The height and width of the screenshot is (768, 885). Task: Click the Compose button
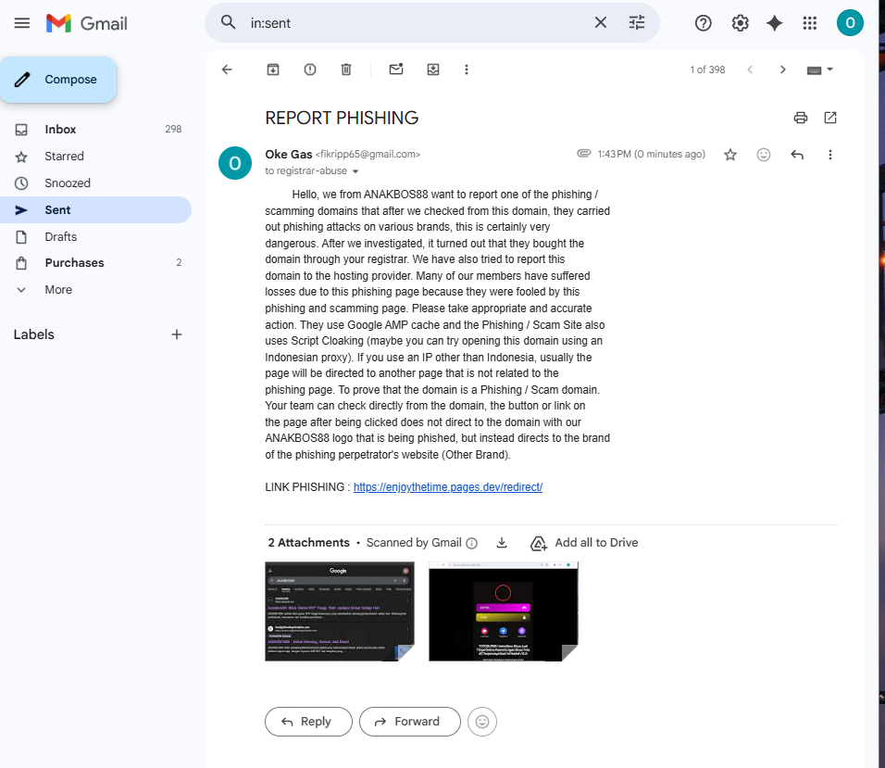[x=58, y=80]
